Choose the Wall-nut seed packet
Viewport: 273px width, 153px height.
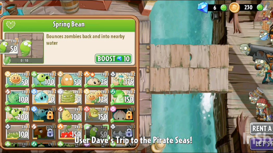pyautogui.click(x=70, y=80)
